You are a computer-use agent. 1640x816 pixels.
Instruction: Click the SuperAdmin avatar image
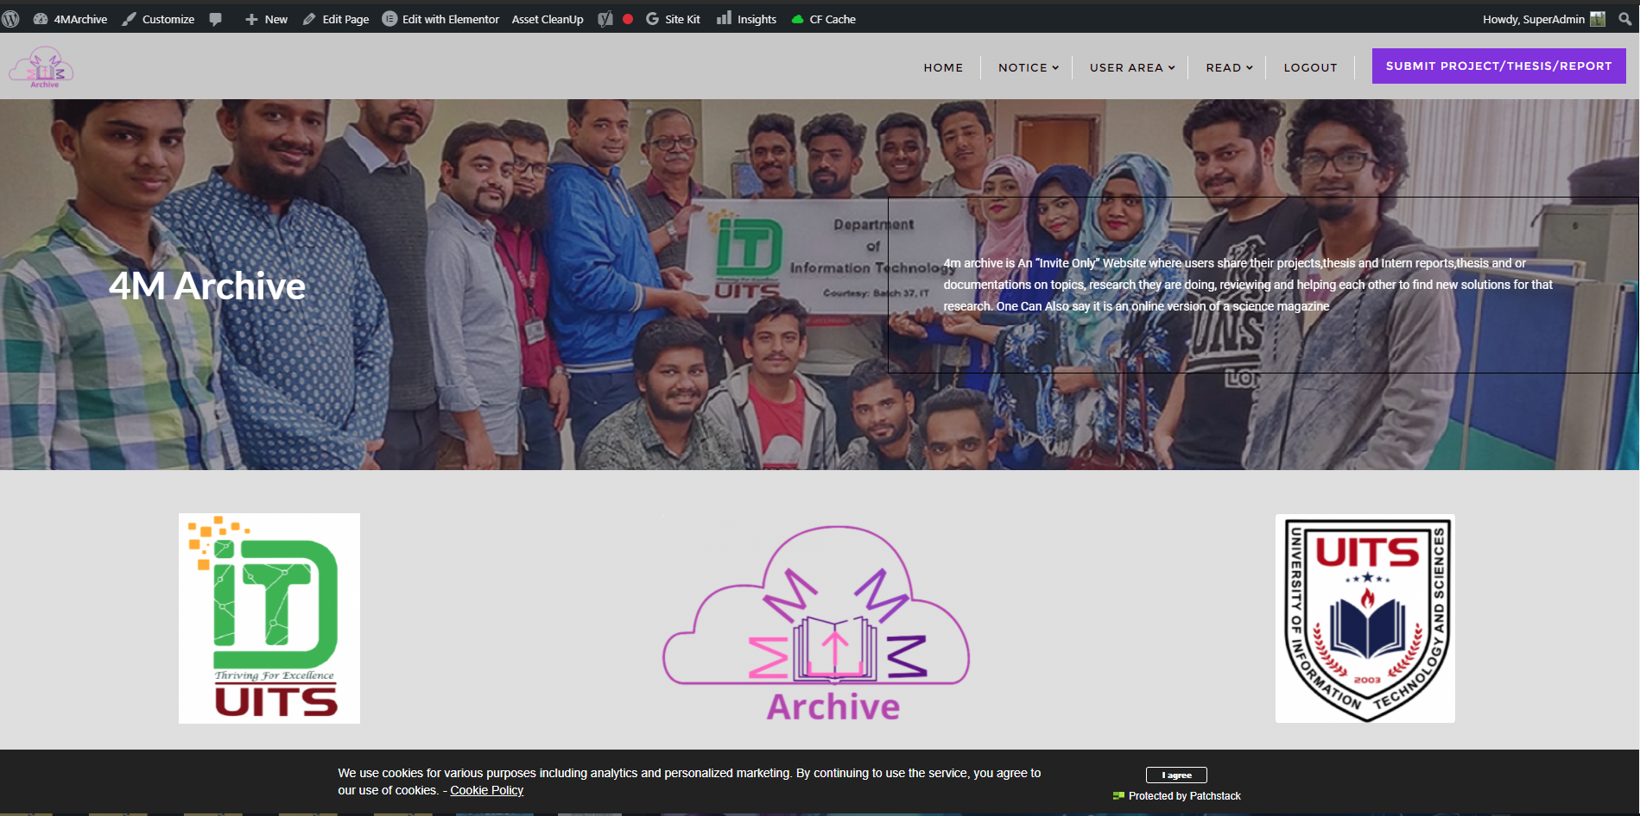tap(1598, 19)
